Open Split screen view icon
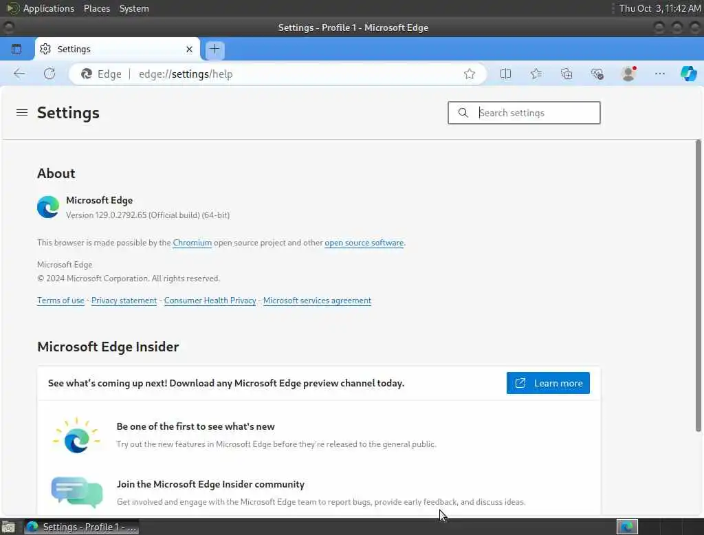The width and height of the screenshot is (704, 535). [x=505, y=74]
